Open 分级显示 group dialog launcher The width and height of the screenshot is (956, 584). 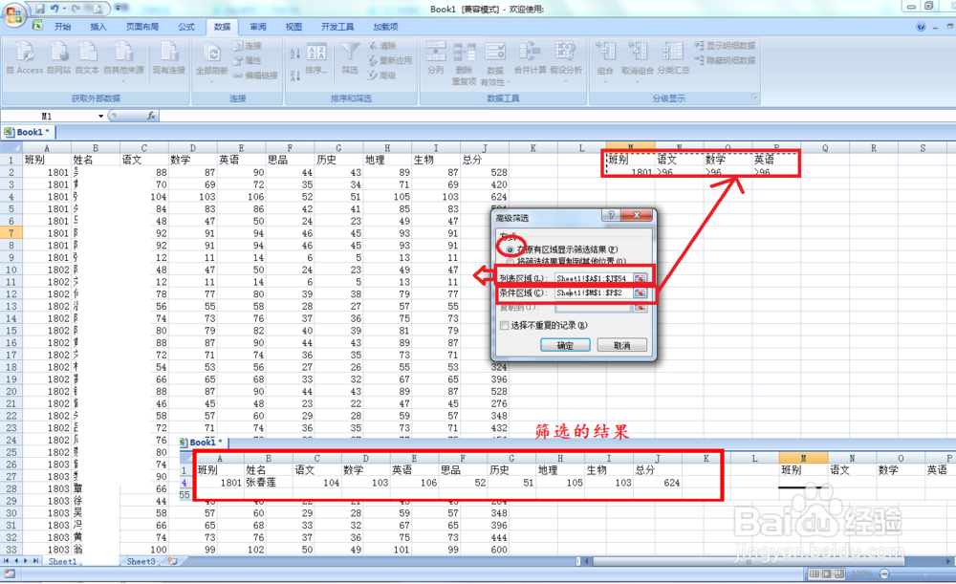tap(754, 97)
